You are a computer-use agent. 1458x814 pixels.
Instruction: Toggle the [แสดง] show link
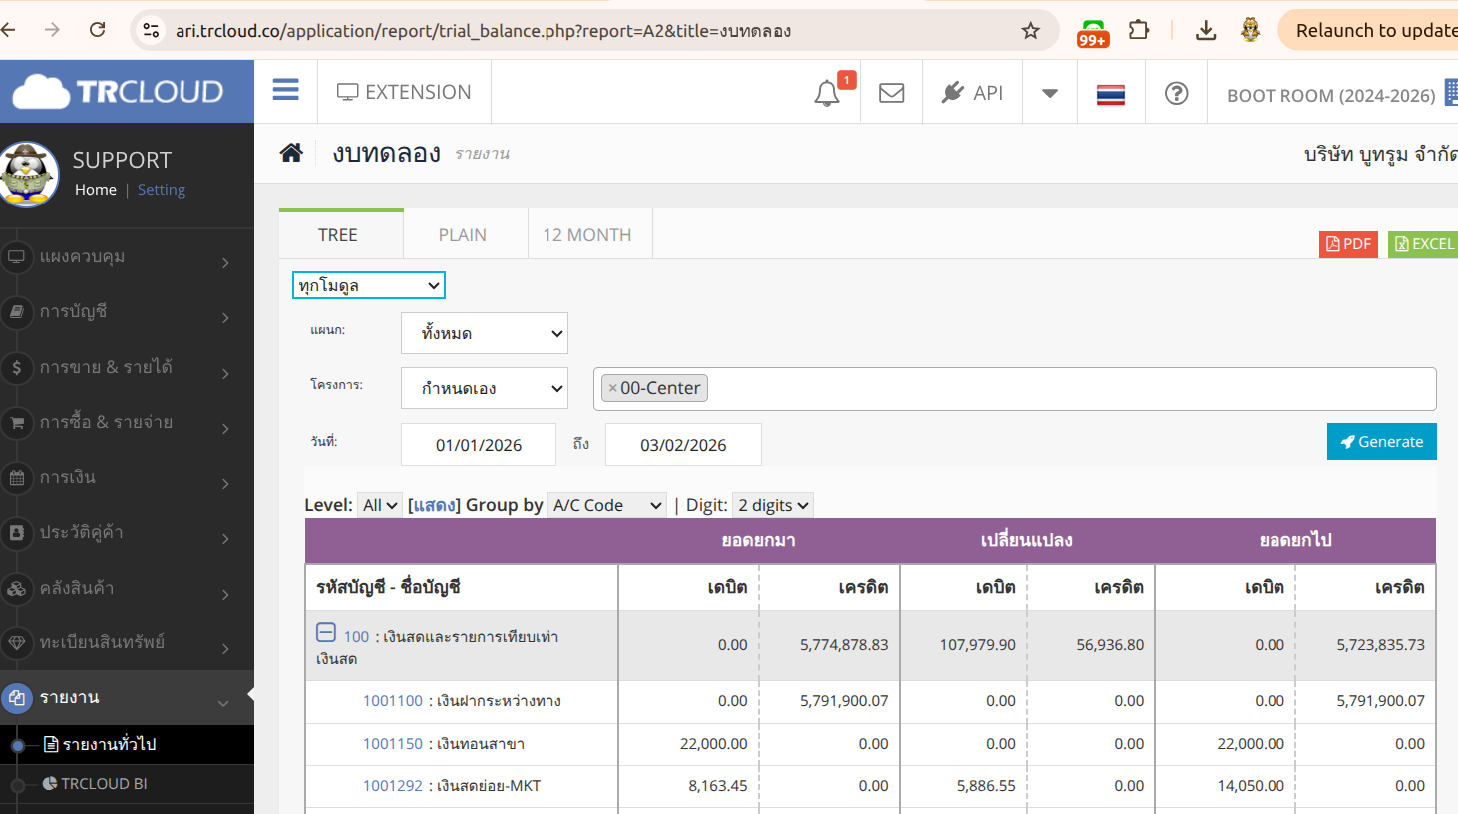[433, 505]
